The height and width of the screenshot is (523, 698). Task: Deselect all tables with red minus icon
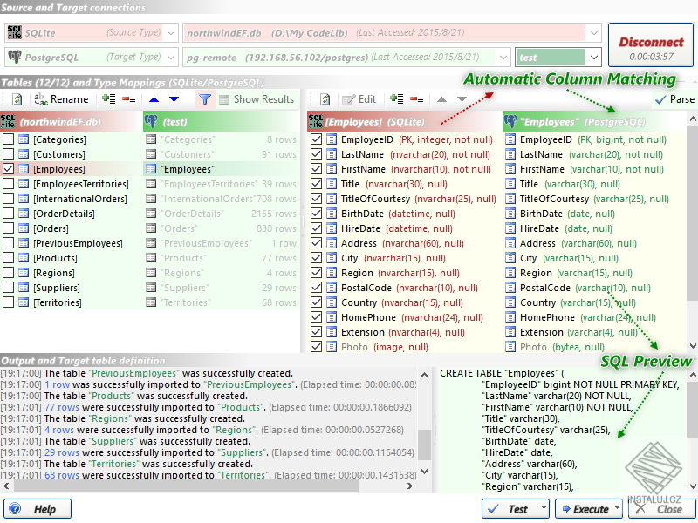click(x=128, y=99)
